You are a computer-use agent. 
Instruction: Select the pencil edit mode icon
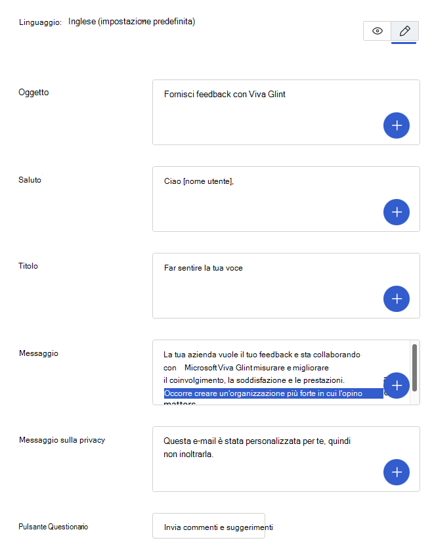pos(404,30)
